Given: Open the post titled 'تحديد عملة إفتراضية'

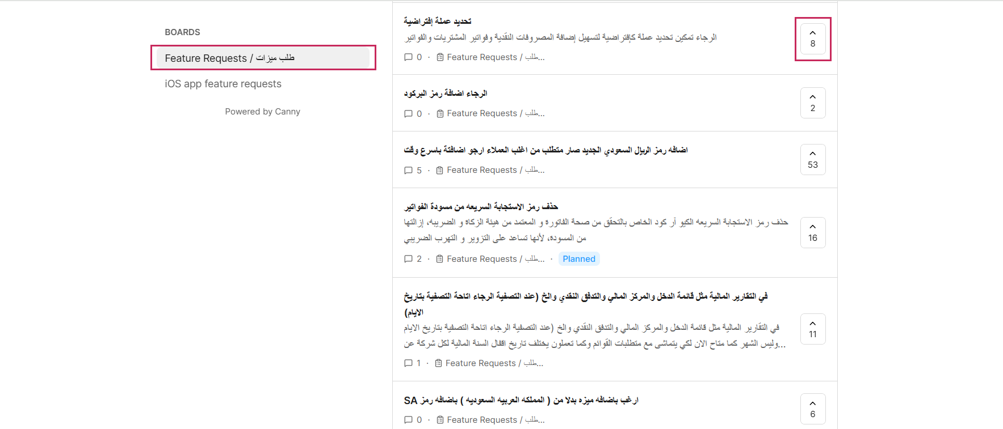Looking at the screenshot, I should click(x=437, y=21).
